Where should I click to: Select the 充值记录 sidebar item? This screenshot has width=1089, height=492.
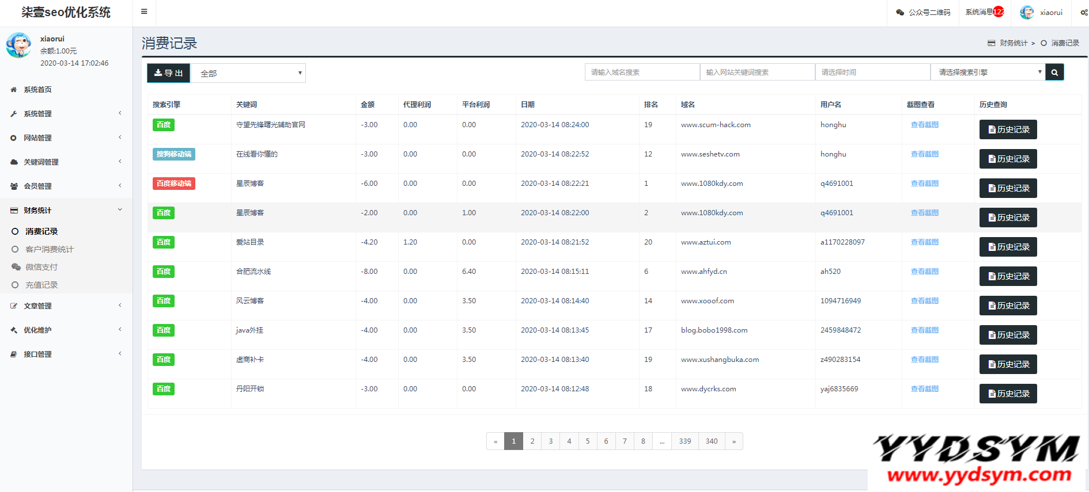tap(41, 285)
